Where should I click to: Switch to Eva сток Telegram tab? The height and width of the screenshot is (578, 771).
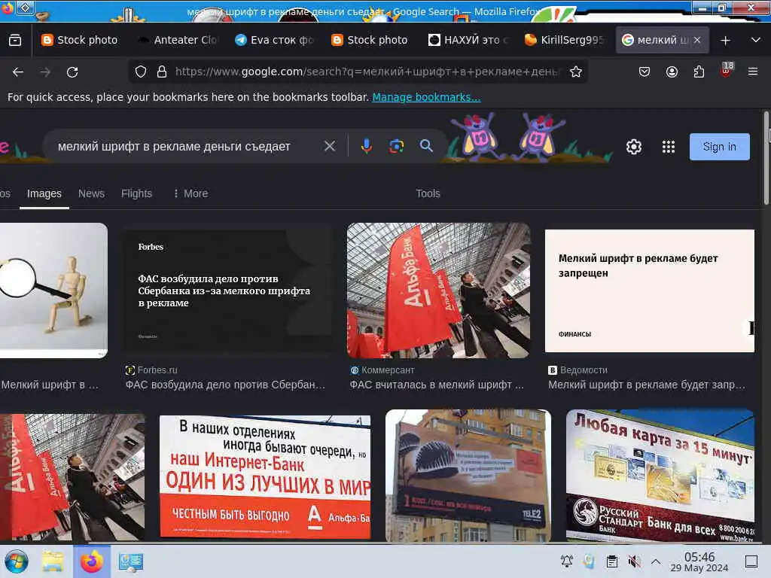coord(274,41)
